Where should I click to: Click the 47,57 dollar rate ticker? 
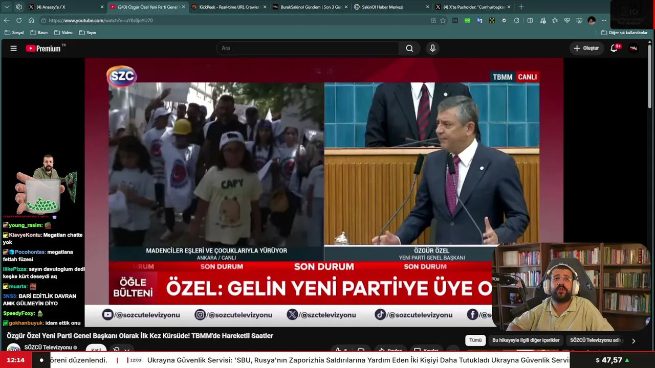pos(613,360)
